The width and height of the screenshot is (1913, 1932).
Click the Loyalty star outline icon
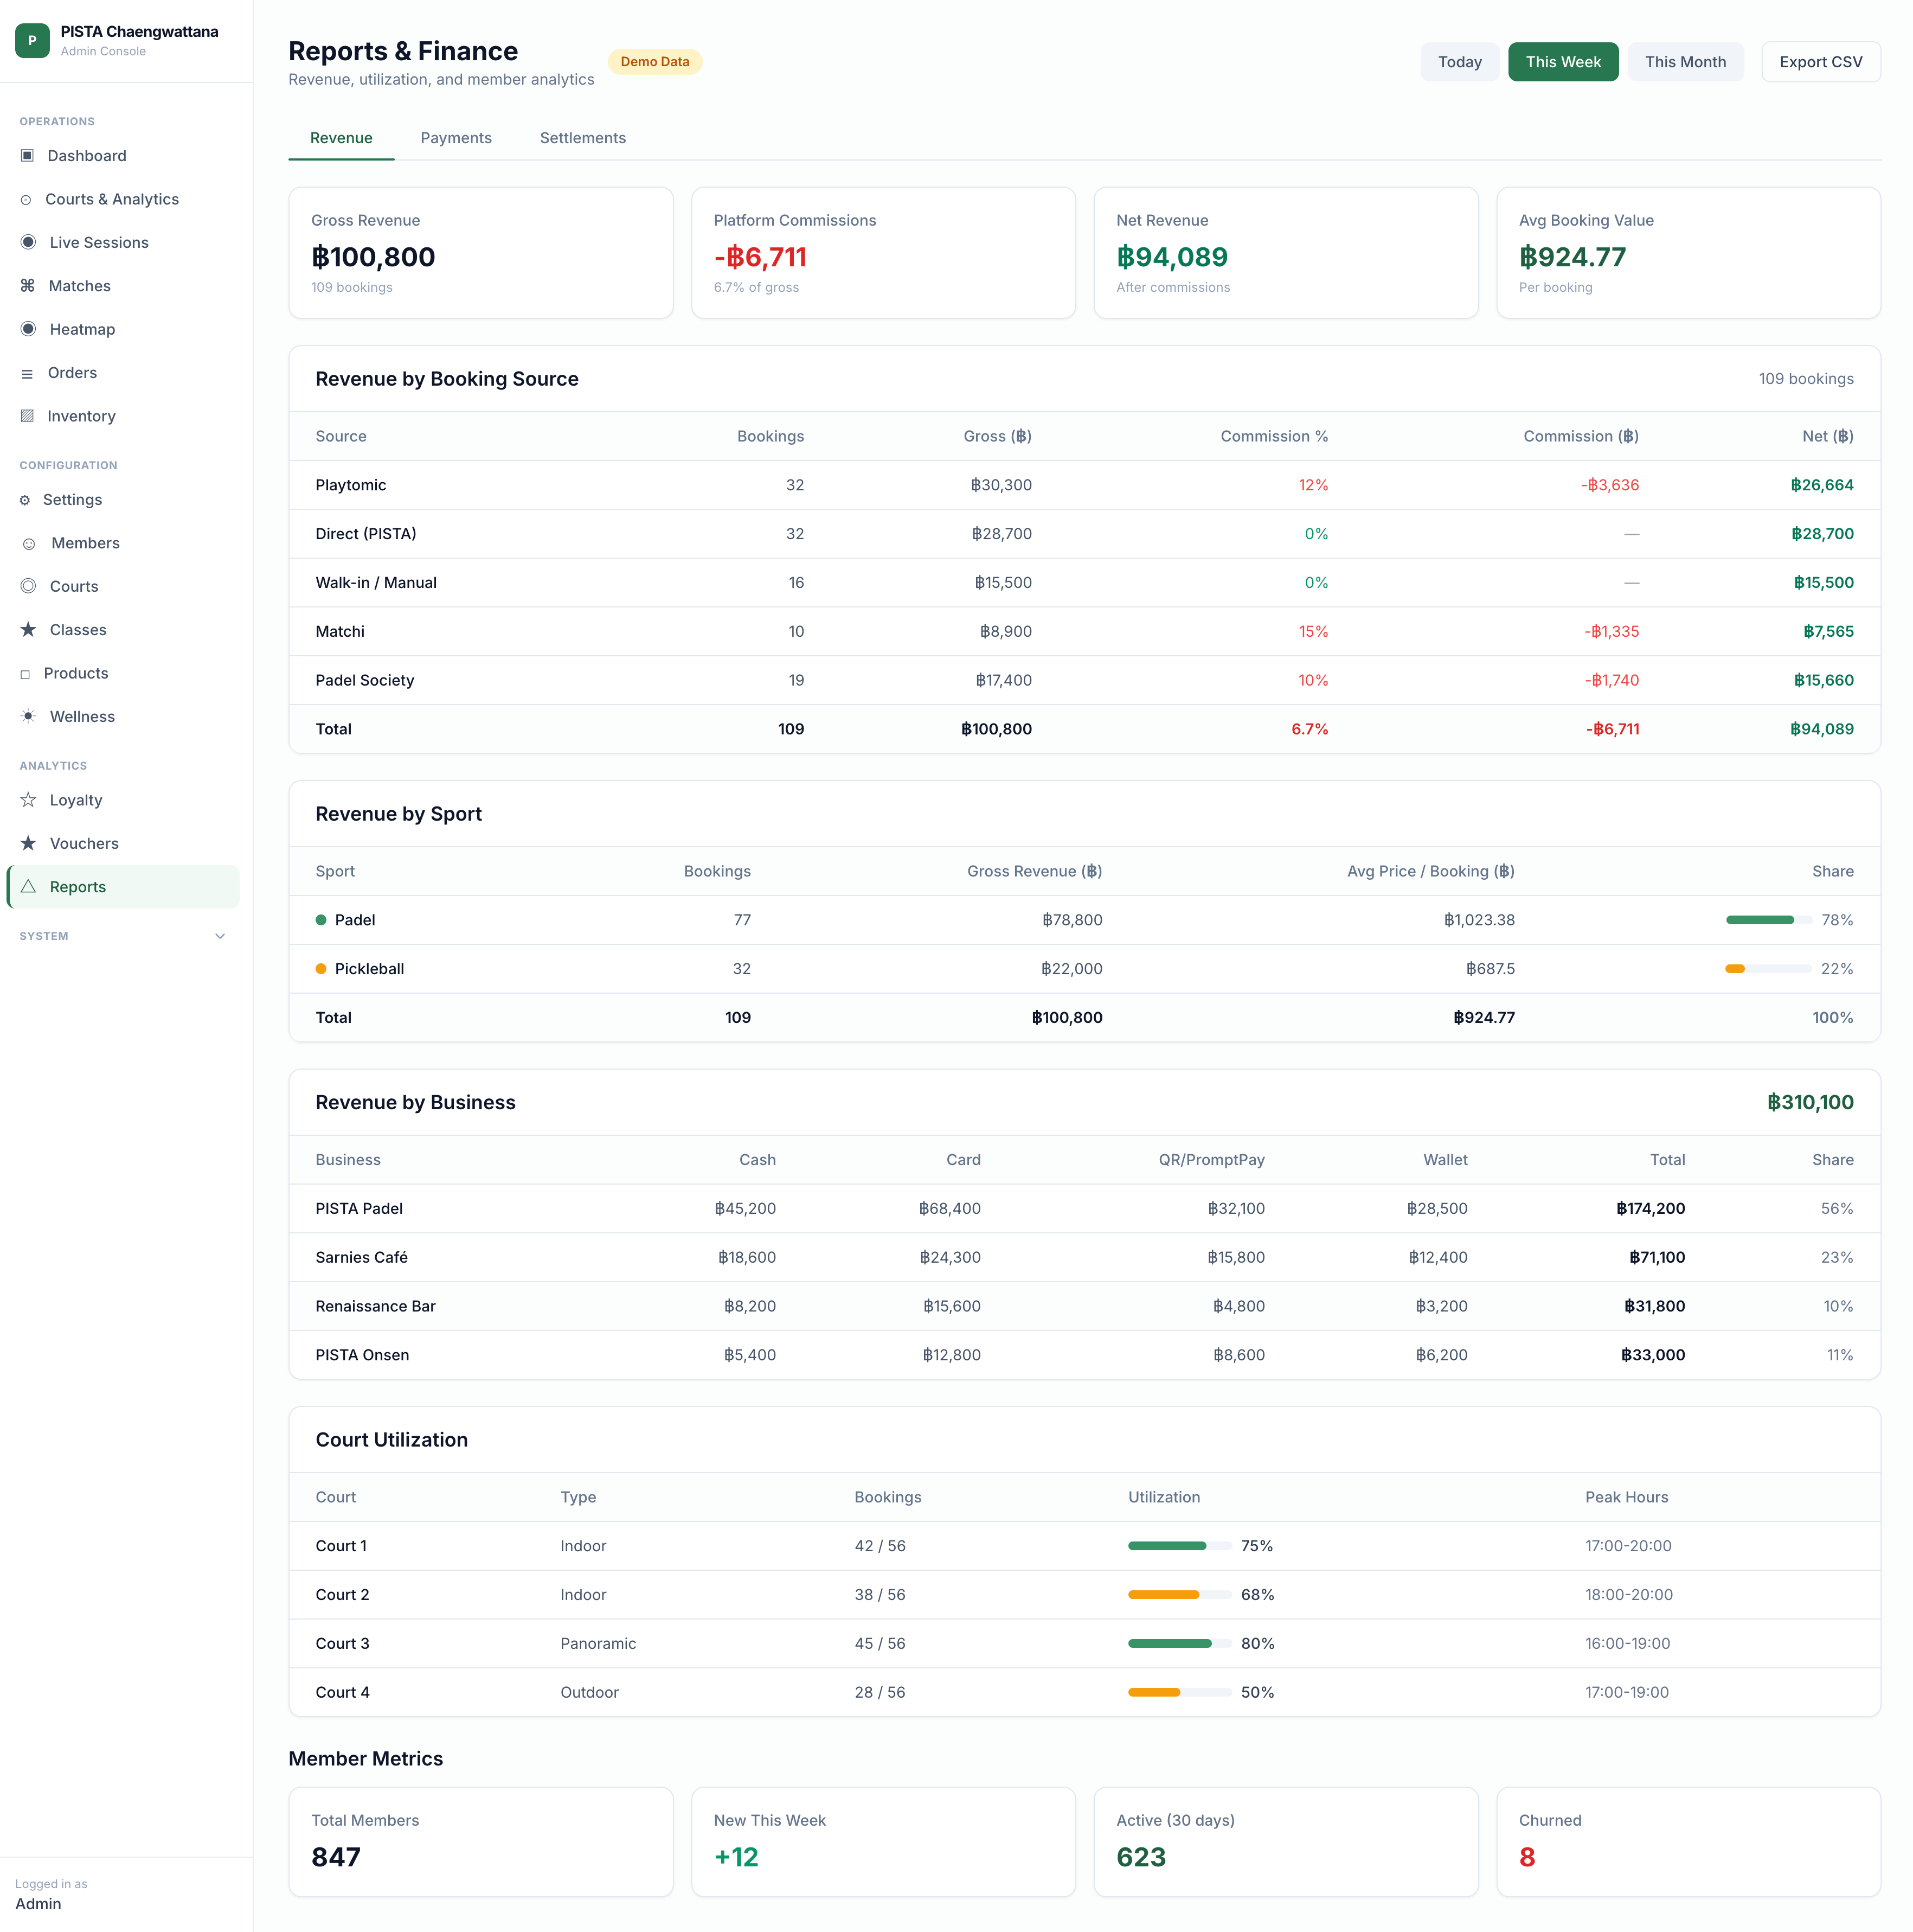[x=28, y=800]
